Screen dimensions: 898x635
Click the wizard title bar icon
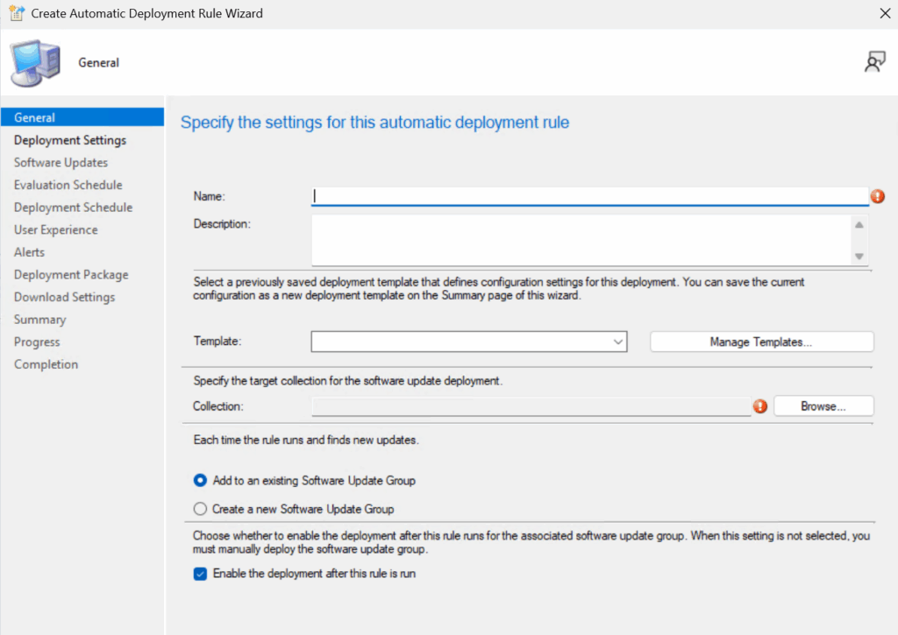(x=15, y=13)
